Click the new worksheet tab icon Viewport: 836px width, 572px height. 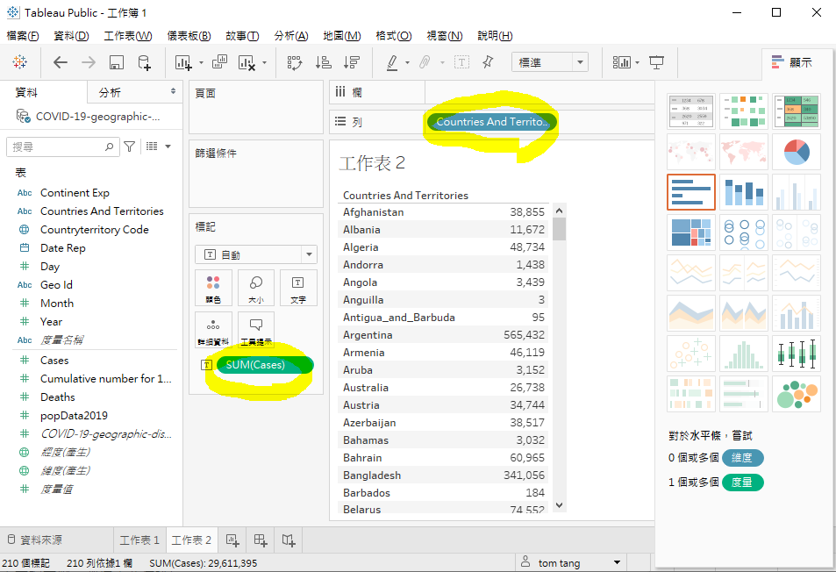[232, 540]
